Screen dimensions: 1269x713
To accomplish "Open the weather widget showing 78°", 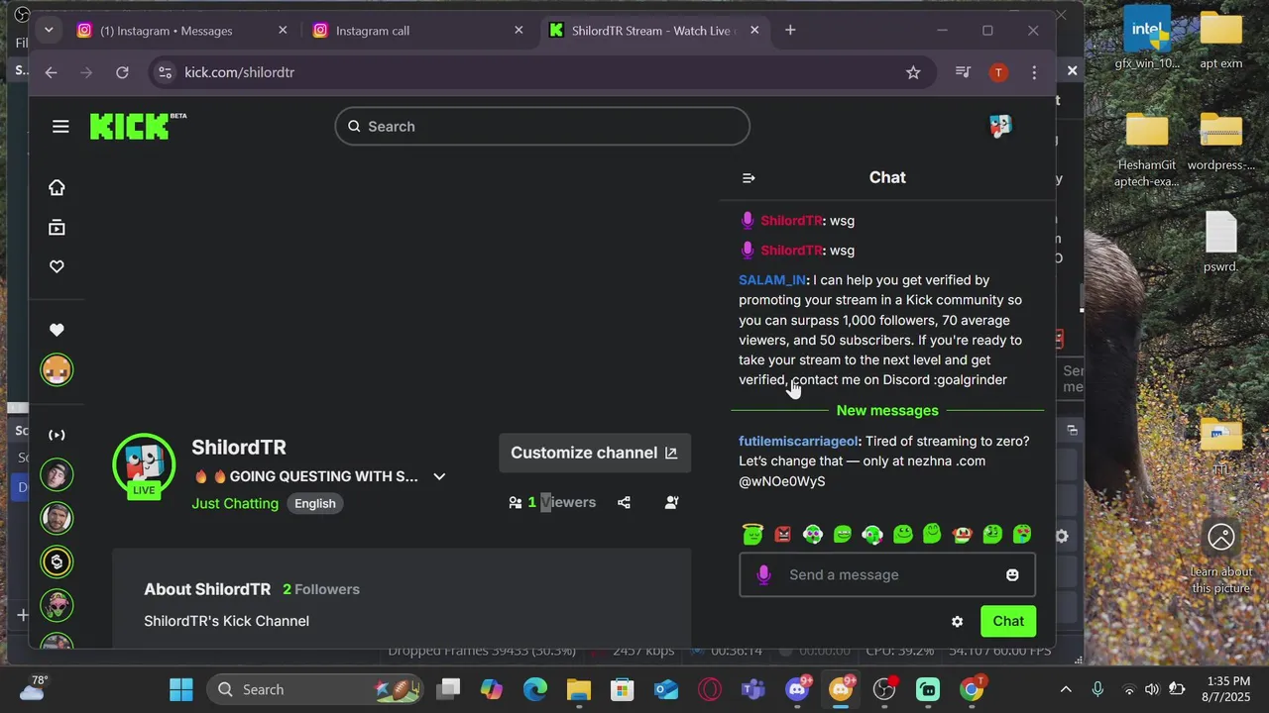I will coord(31,689).
